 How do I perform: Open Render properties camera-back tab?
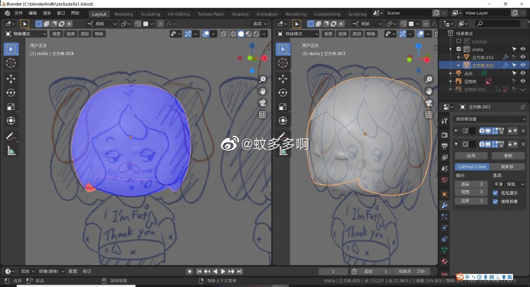[445, 135]
